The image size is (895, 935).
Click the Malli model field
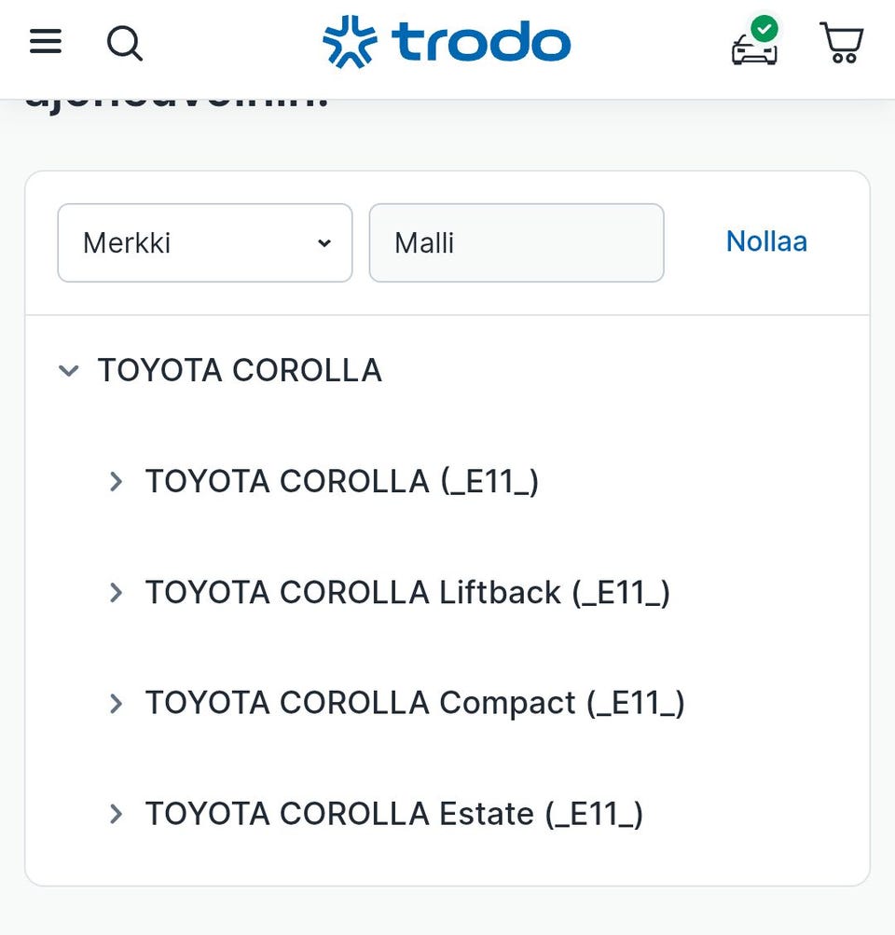pos(516,243)
